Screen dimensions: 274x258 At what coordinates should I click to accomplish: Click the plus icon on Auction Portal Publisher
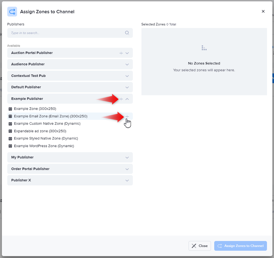[121, 53]
